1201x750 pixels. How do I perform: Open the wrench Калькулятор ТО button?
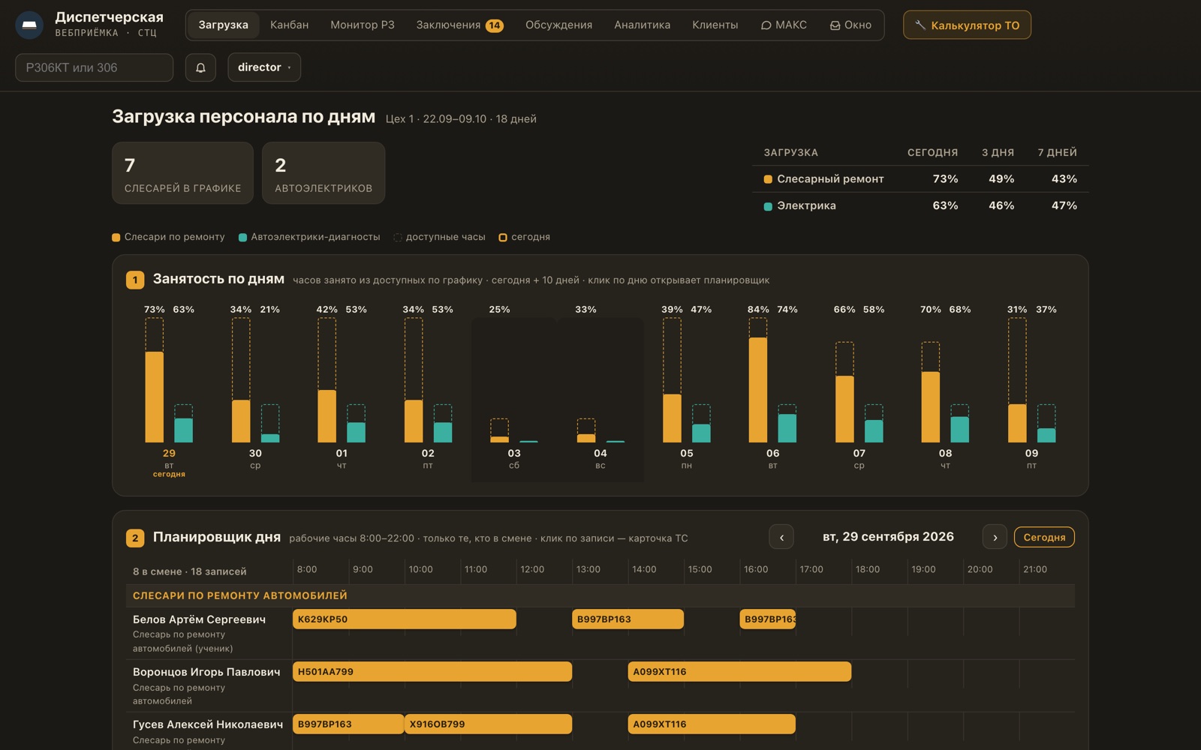967,25
